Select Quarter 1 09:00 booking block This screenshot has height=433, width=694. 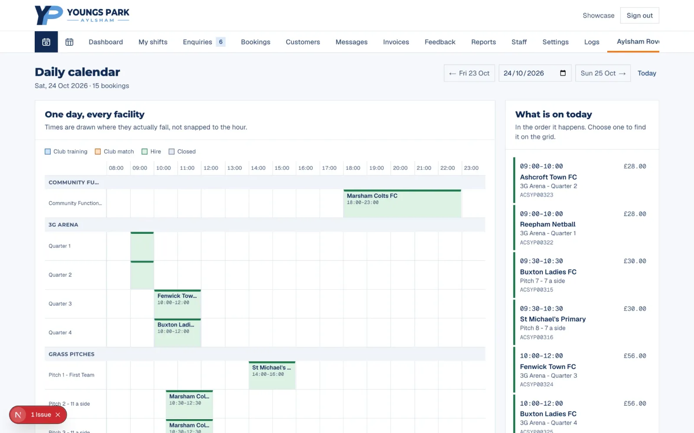click(142, 246)
